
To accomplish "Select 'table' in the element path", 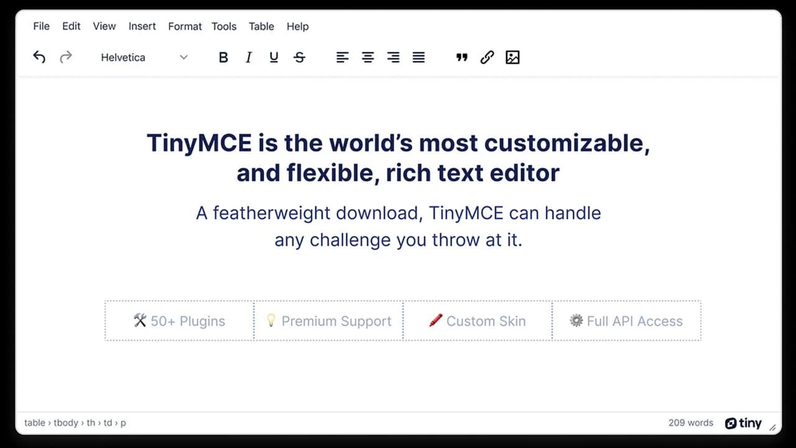I will (x=35, y=422).
